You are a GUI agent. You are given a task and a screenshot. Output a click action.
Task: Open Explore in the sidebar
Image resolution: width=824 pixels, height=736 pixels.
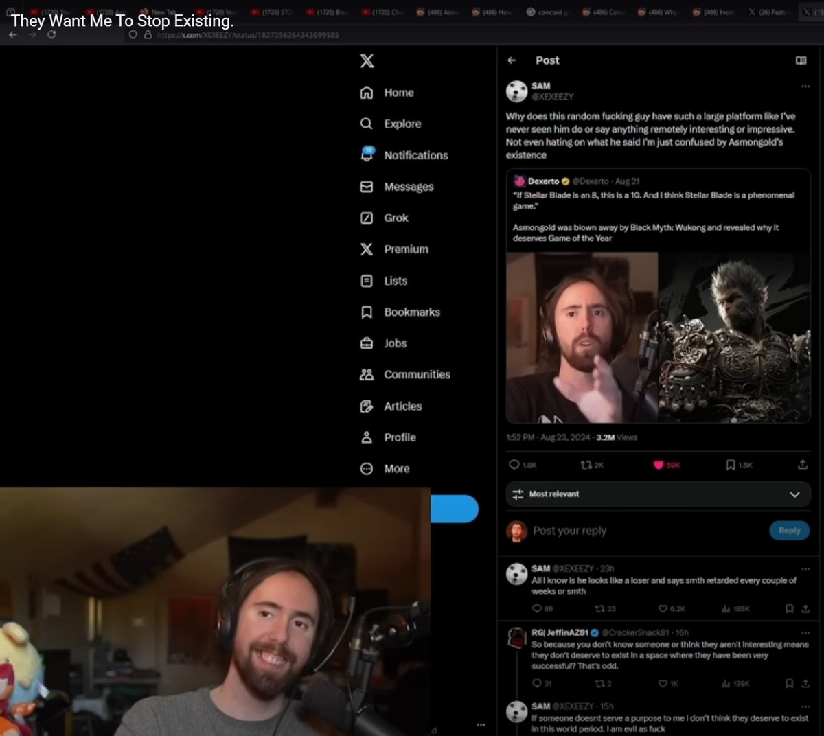(x=391, y=124)
